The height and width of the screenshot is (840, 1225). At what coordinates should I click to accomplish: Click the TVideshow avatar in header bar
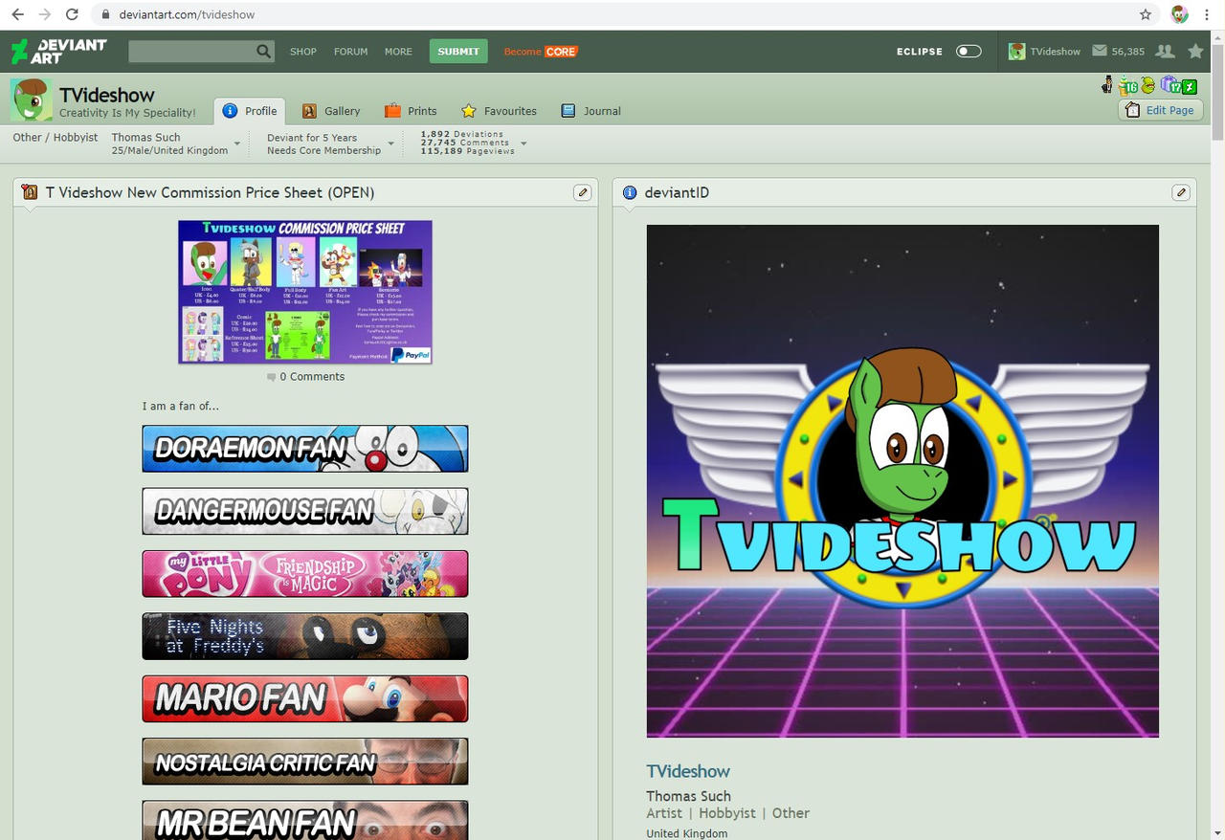[1016, 51]
